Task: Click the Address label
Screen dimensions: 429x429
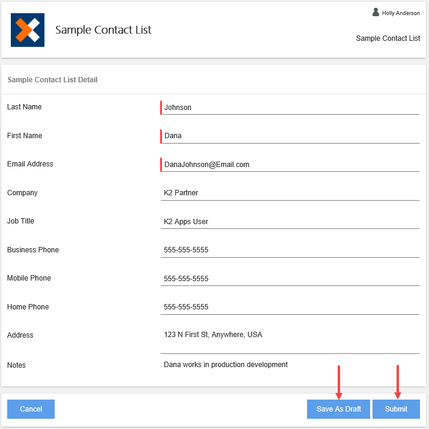Action: pos(20,335)
